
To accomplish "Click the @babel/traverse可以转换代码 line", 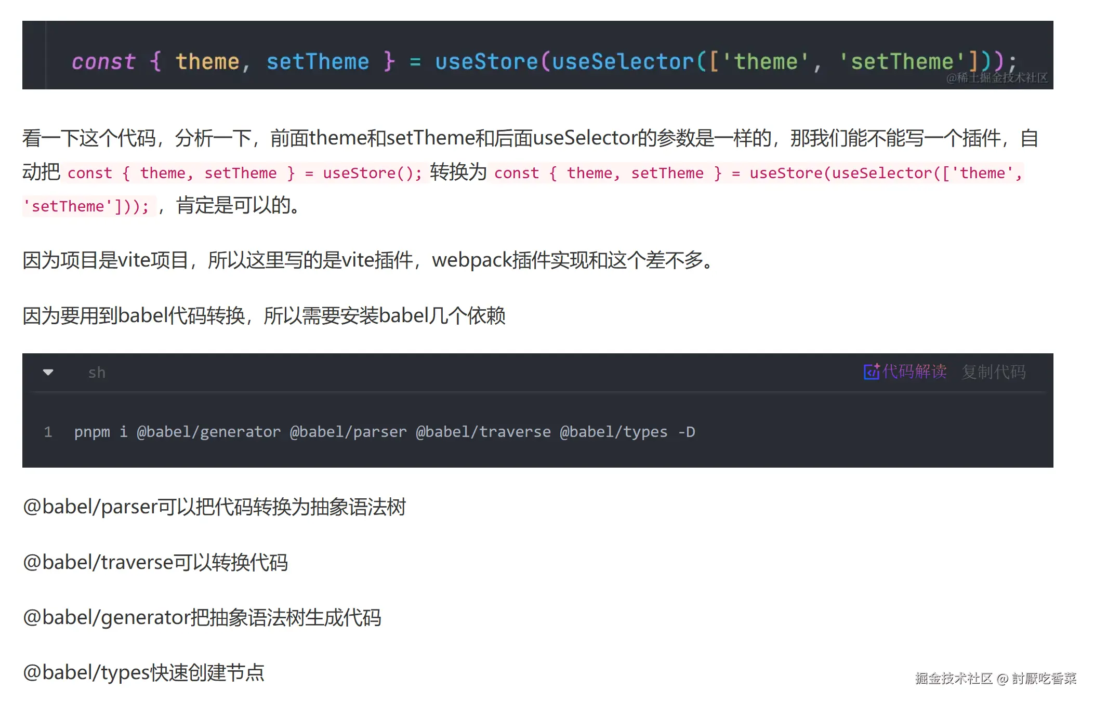I will coord(155,562).
